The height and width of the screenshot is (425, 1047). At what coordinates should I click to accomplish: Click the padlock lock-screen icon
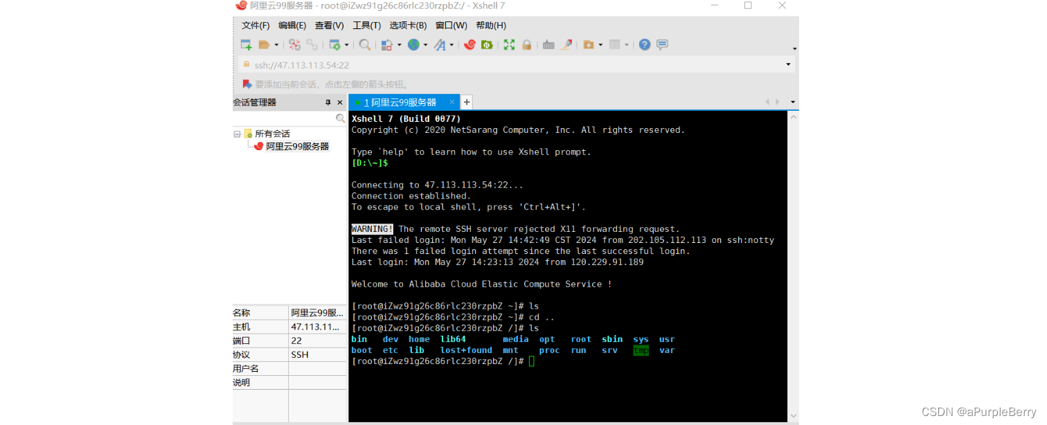[x=526, y=45]
